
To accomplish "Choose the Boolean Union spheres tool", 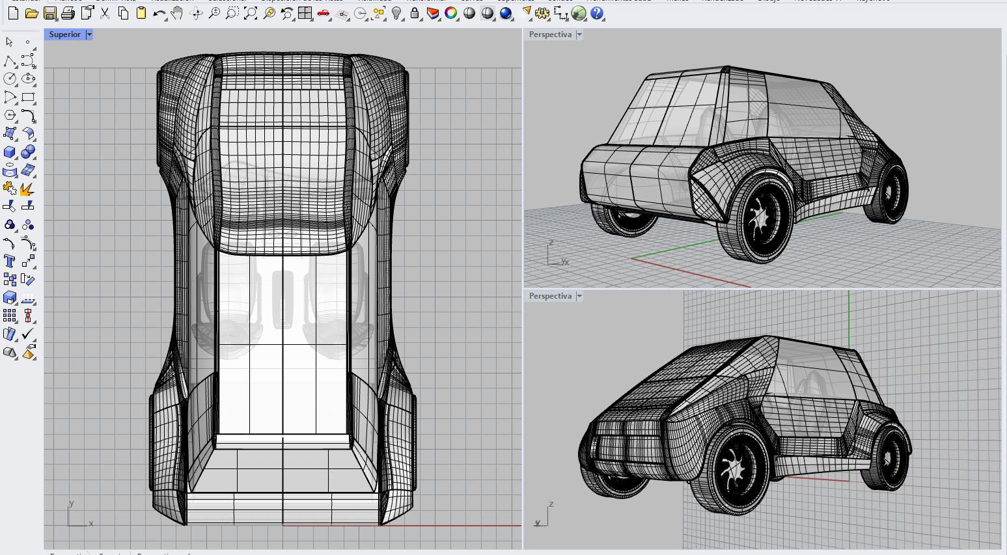I will 28,152.
